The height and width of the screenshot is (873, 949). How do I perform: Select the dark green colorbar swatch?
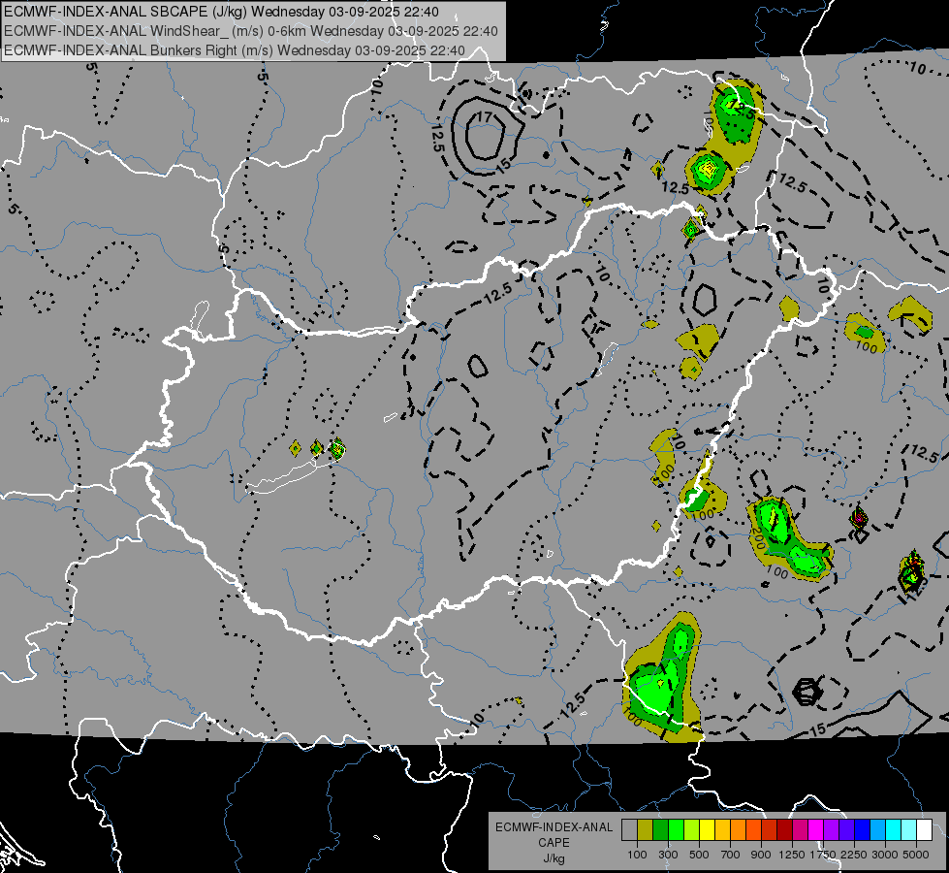pos(660,830)
